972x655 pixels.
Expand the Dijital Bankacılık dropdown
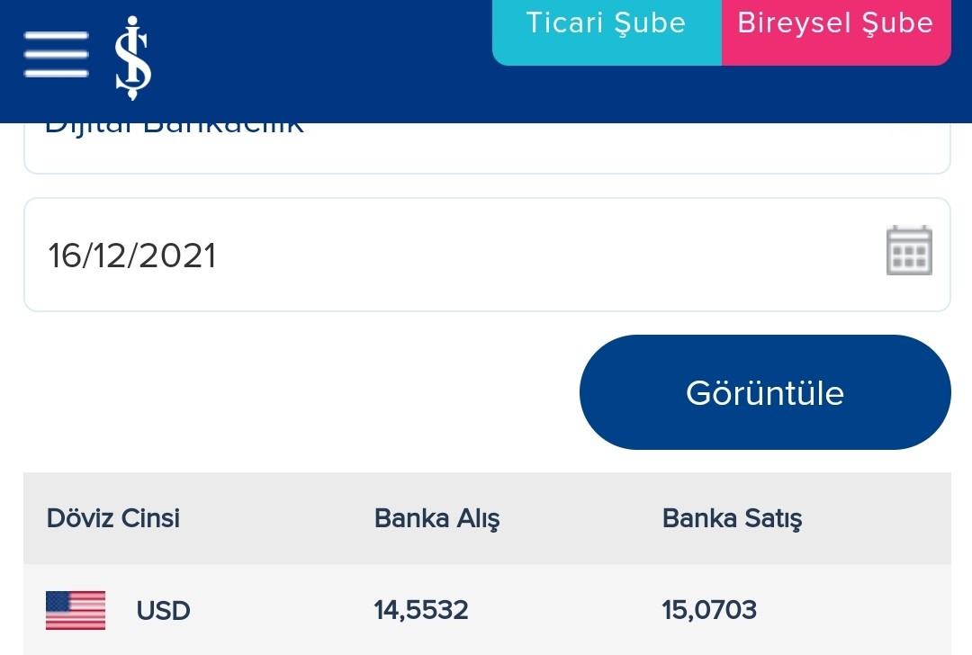tap(487, 148)
